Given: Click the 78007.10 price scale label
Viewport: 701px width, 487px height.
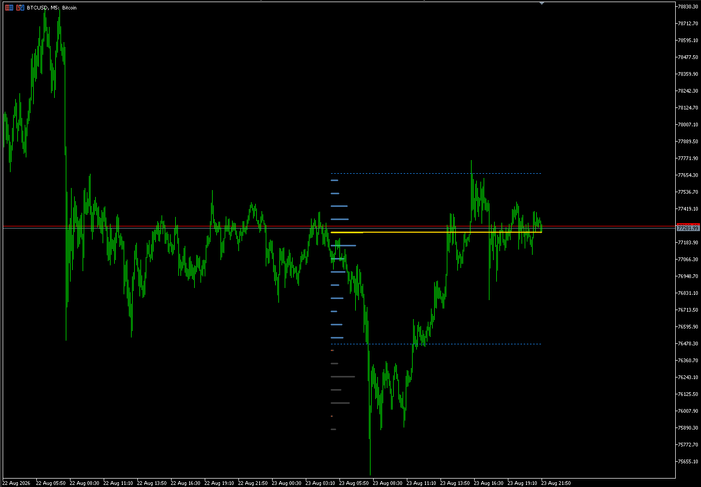Looking at the screenshot, I should coord(688,124).
